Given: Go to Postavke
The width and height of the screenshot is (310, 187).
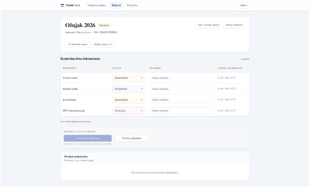Looking at the screenshot, I should click(x=132, y=5).
